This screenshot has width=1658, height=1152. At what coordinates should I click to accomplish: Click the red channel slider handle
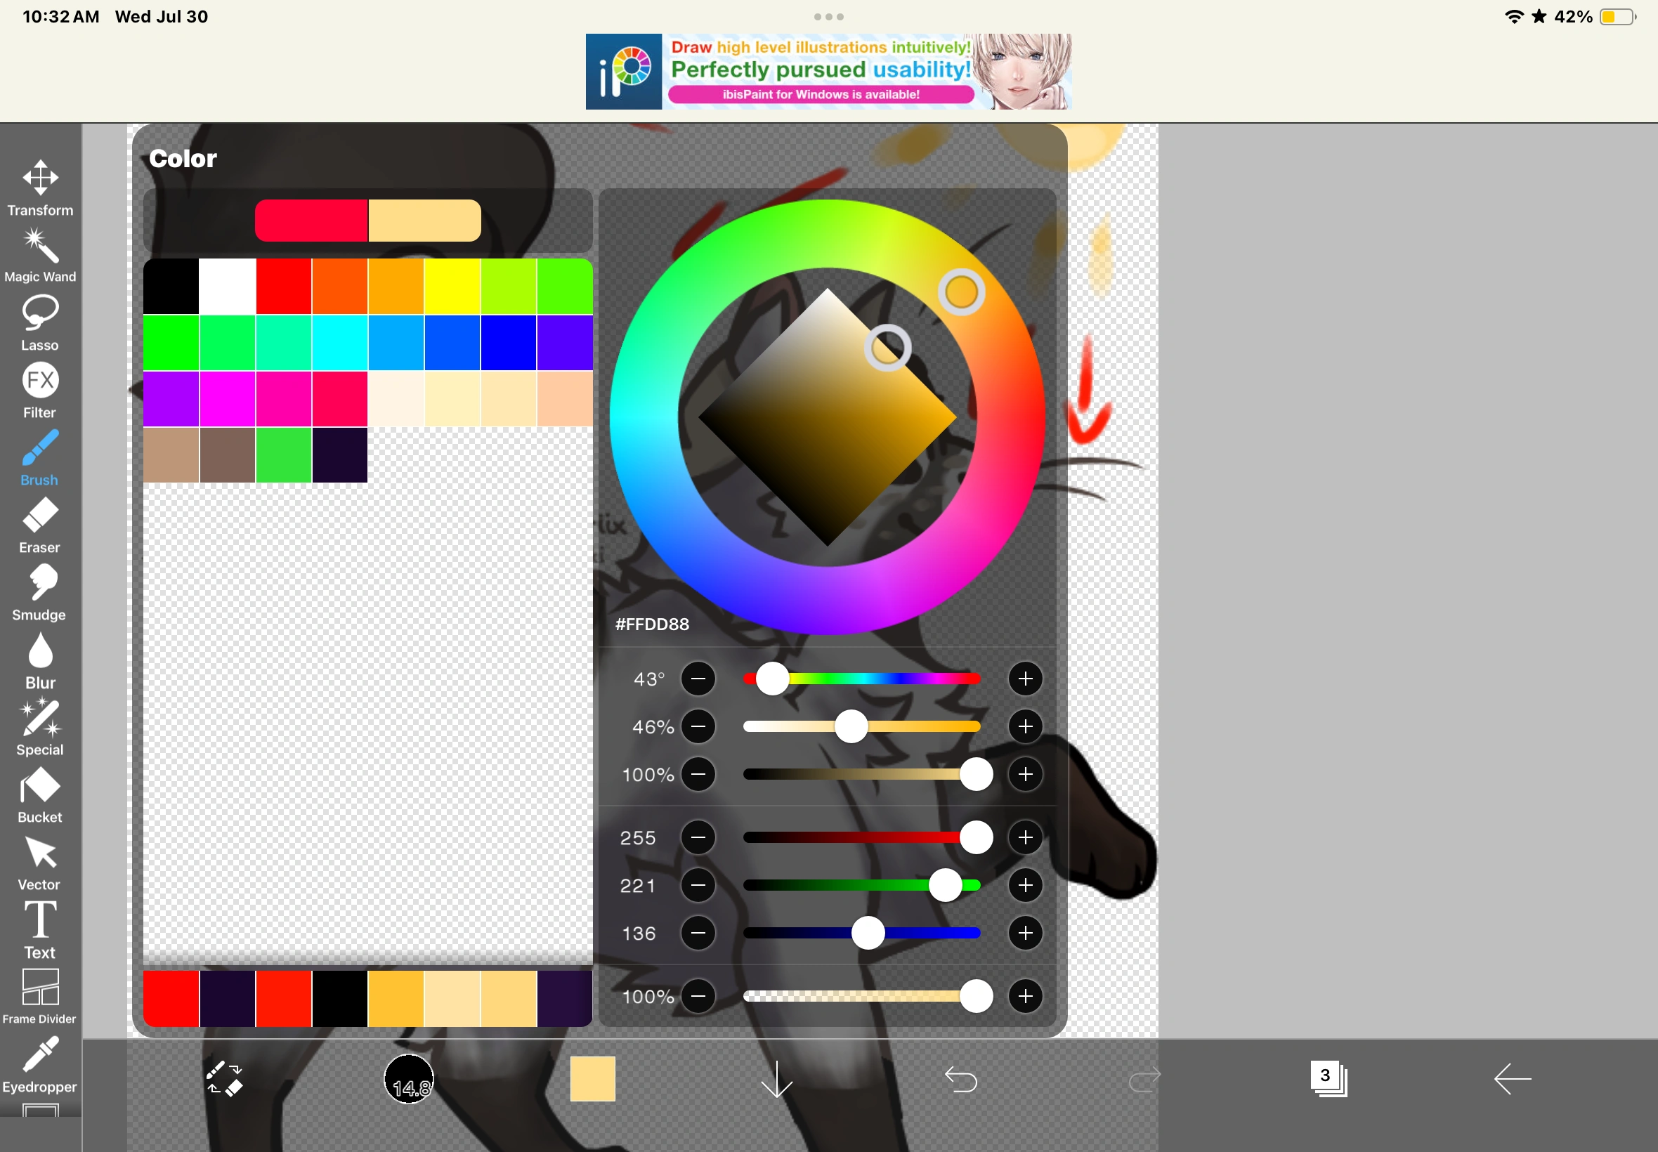coord(976,837)
